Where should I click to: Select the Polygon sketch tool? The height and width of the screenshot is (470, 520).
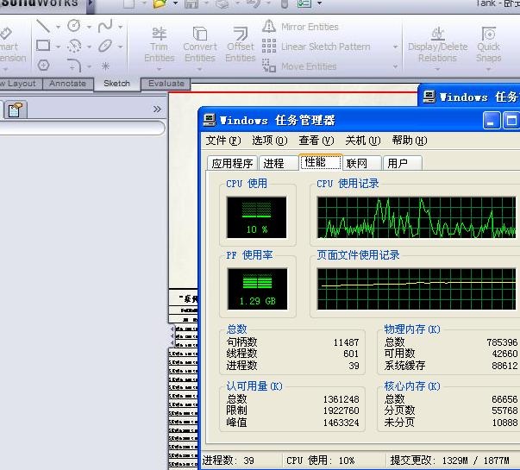click(43, 65)
